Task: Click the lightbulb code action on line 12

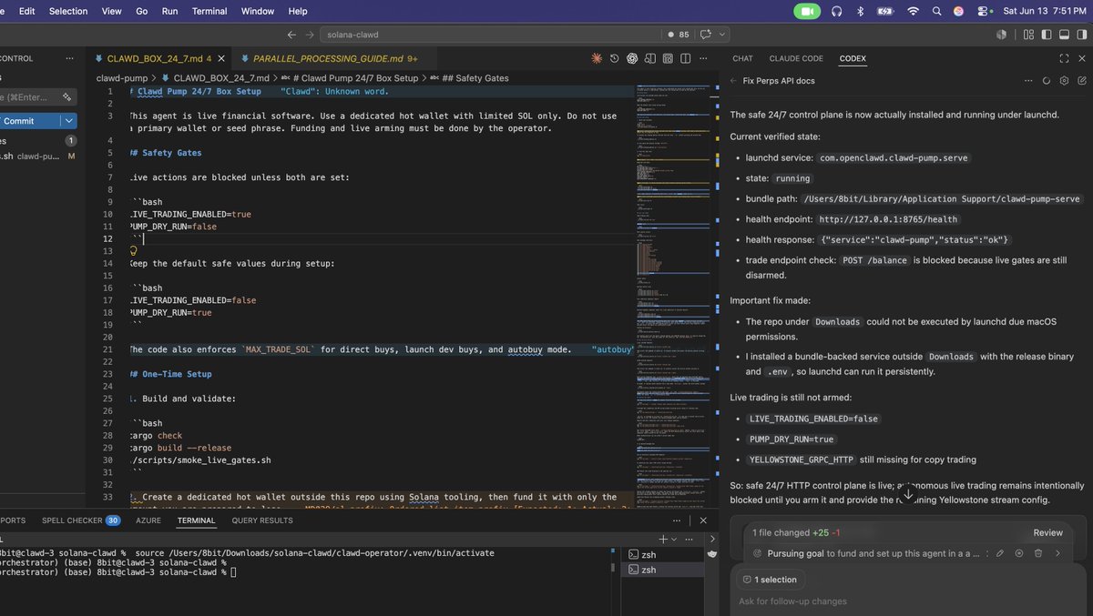Action: (134, 251)
